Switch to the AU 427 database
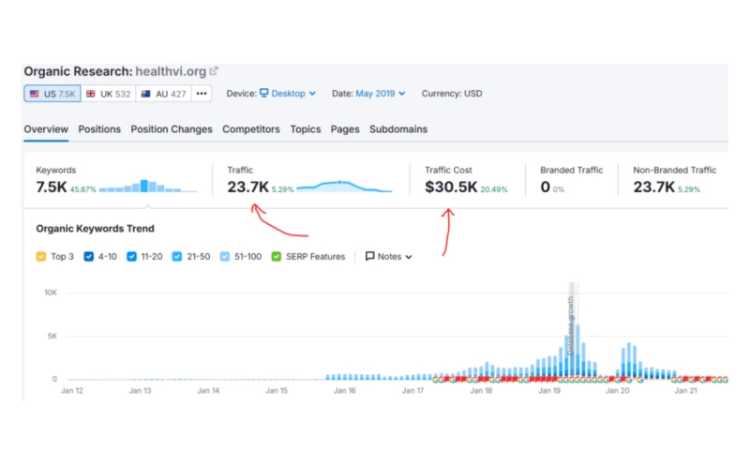The height and width of the screenshot is (450, 750). click(x=164, y=94)
